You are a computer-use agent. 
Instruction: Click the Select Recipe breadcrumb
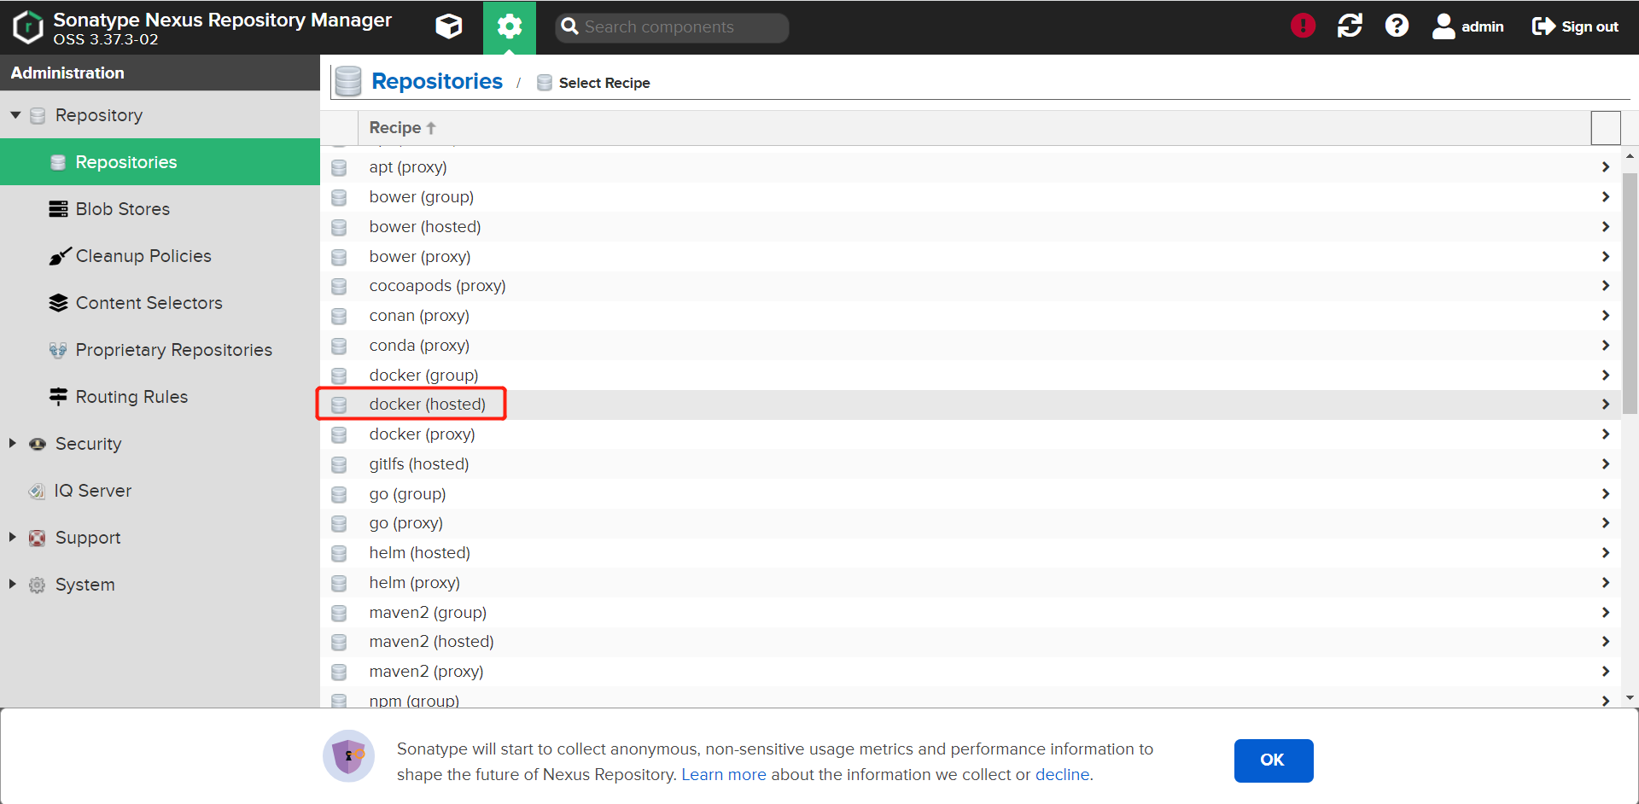604,83
